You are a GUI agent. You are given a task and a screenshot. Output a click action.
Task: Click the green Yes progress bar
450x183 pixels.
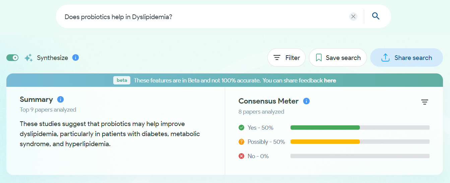pos(325,128)
